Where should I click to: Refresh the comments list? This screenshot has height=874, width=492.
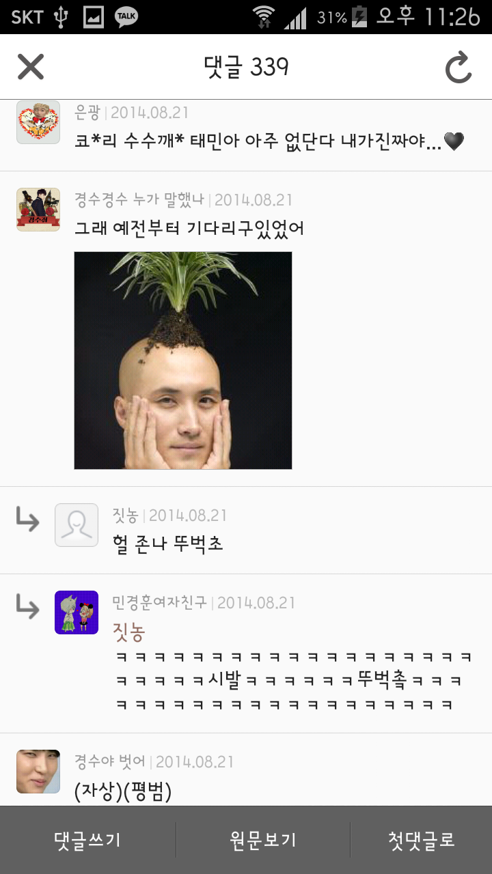459,67
